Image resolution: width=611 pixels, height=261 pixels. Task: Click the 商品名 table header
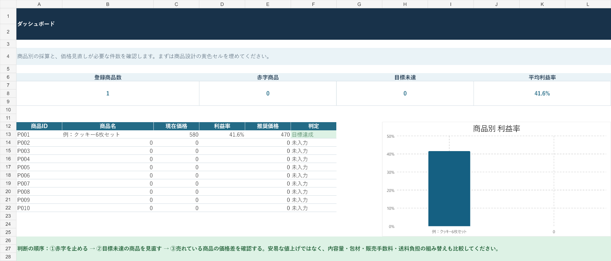pos(108,126)
